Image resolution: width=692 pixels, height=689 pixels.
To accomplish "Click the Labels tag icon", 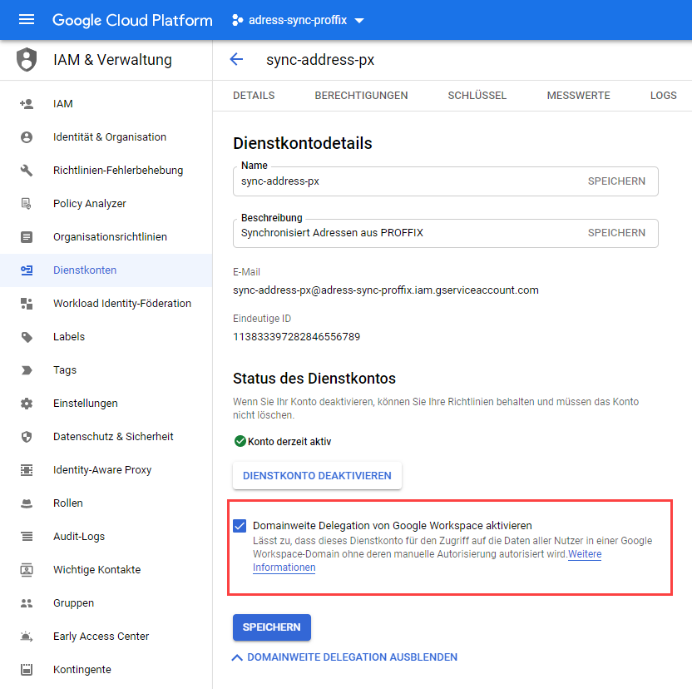I will tap(27, 337).
